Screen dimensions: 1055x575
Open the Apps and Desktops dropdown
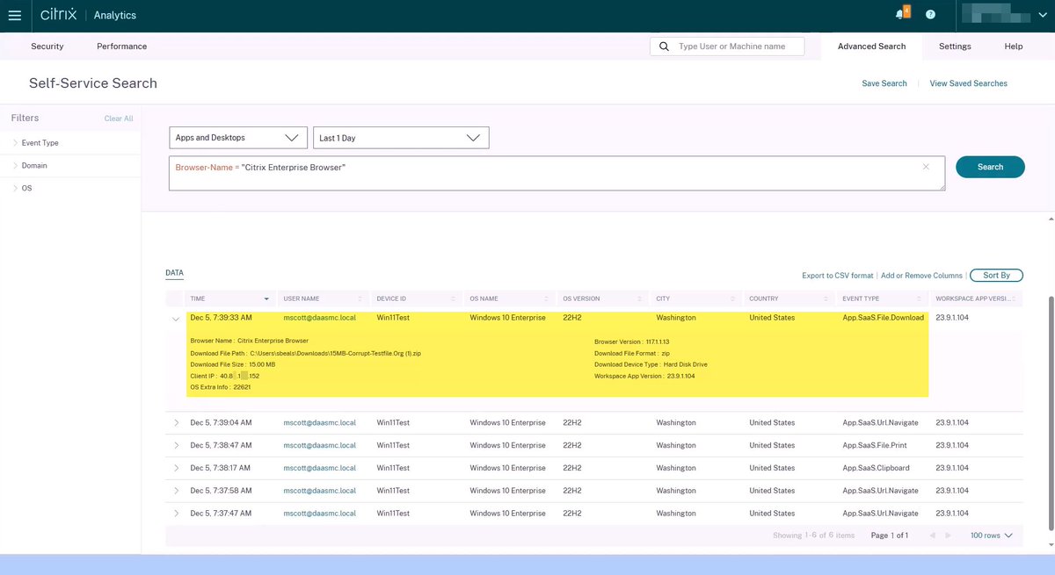coord(237,137)
